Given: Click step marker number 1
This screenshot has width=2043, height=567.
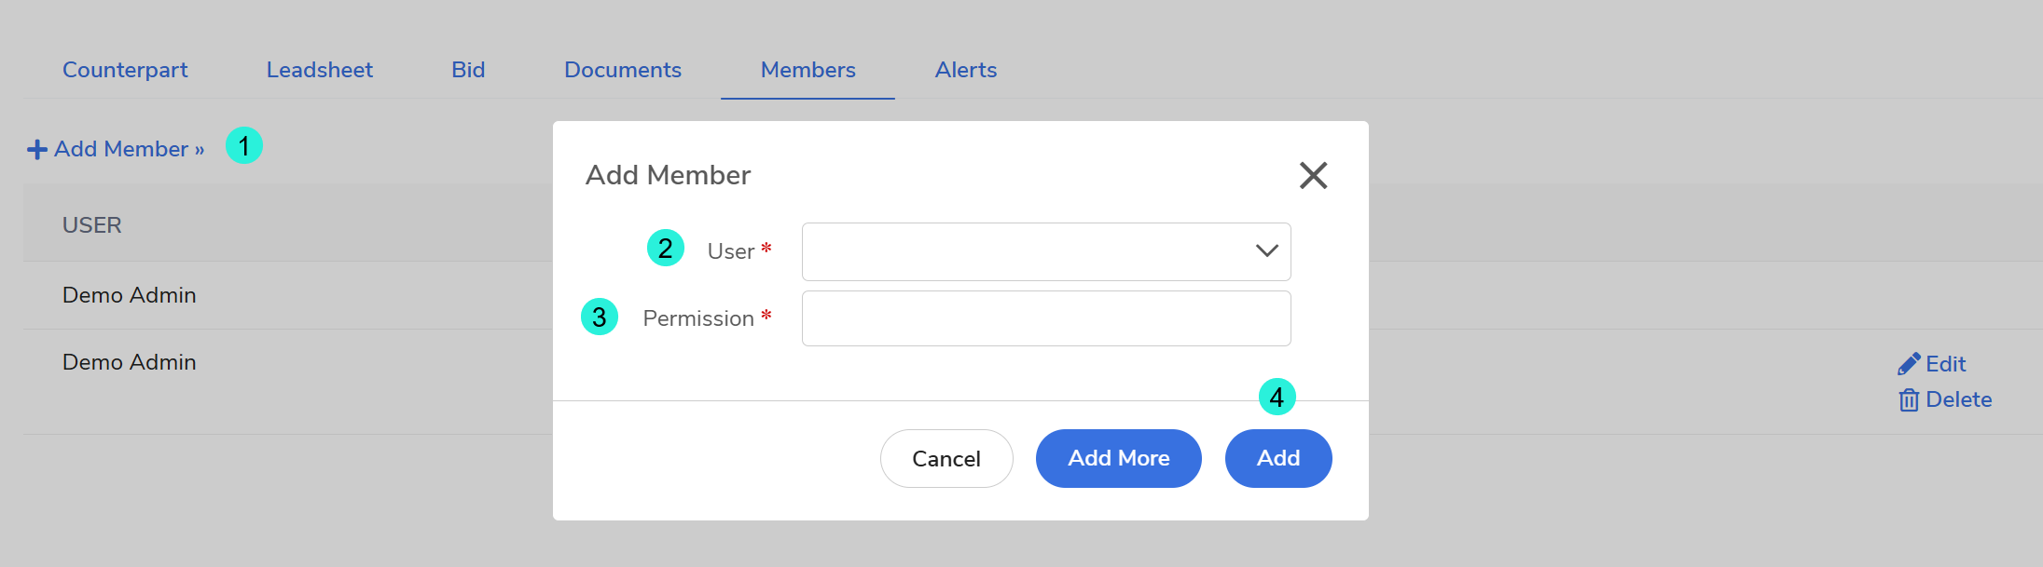Looking at the screenshot, I should 244,146.
